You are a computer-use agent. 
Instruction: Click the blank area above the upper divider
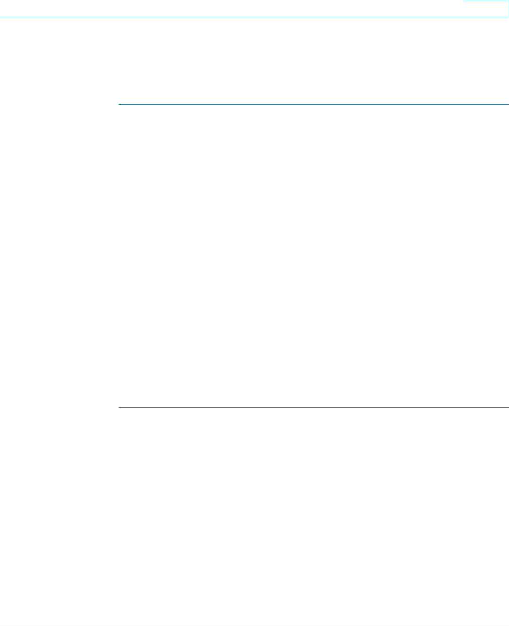pos(314,61)
